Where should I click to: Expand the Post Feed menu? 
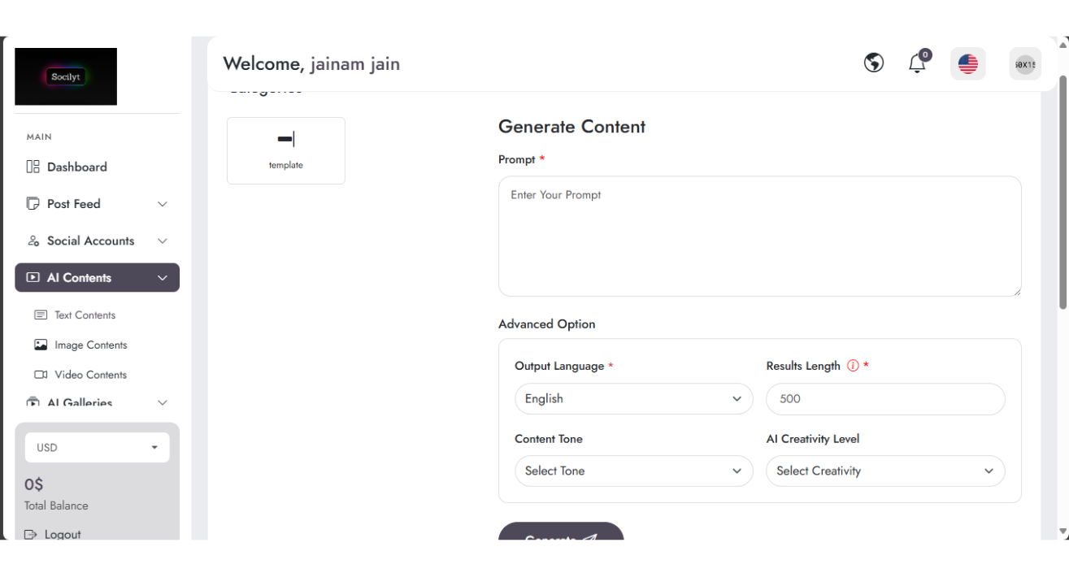tap(98, 204)
